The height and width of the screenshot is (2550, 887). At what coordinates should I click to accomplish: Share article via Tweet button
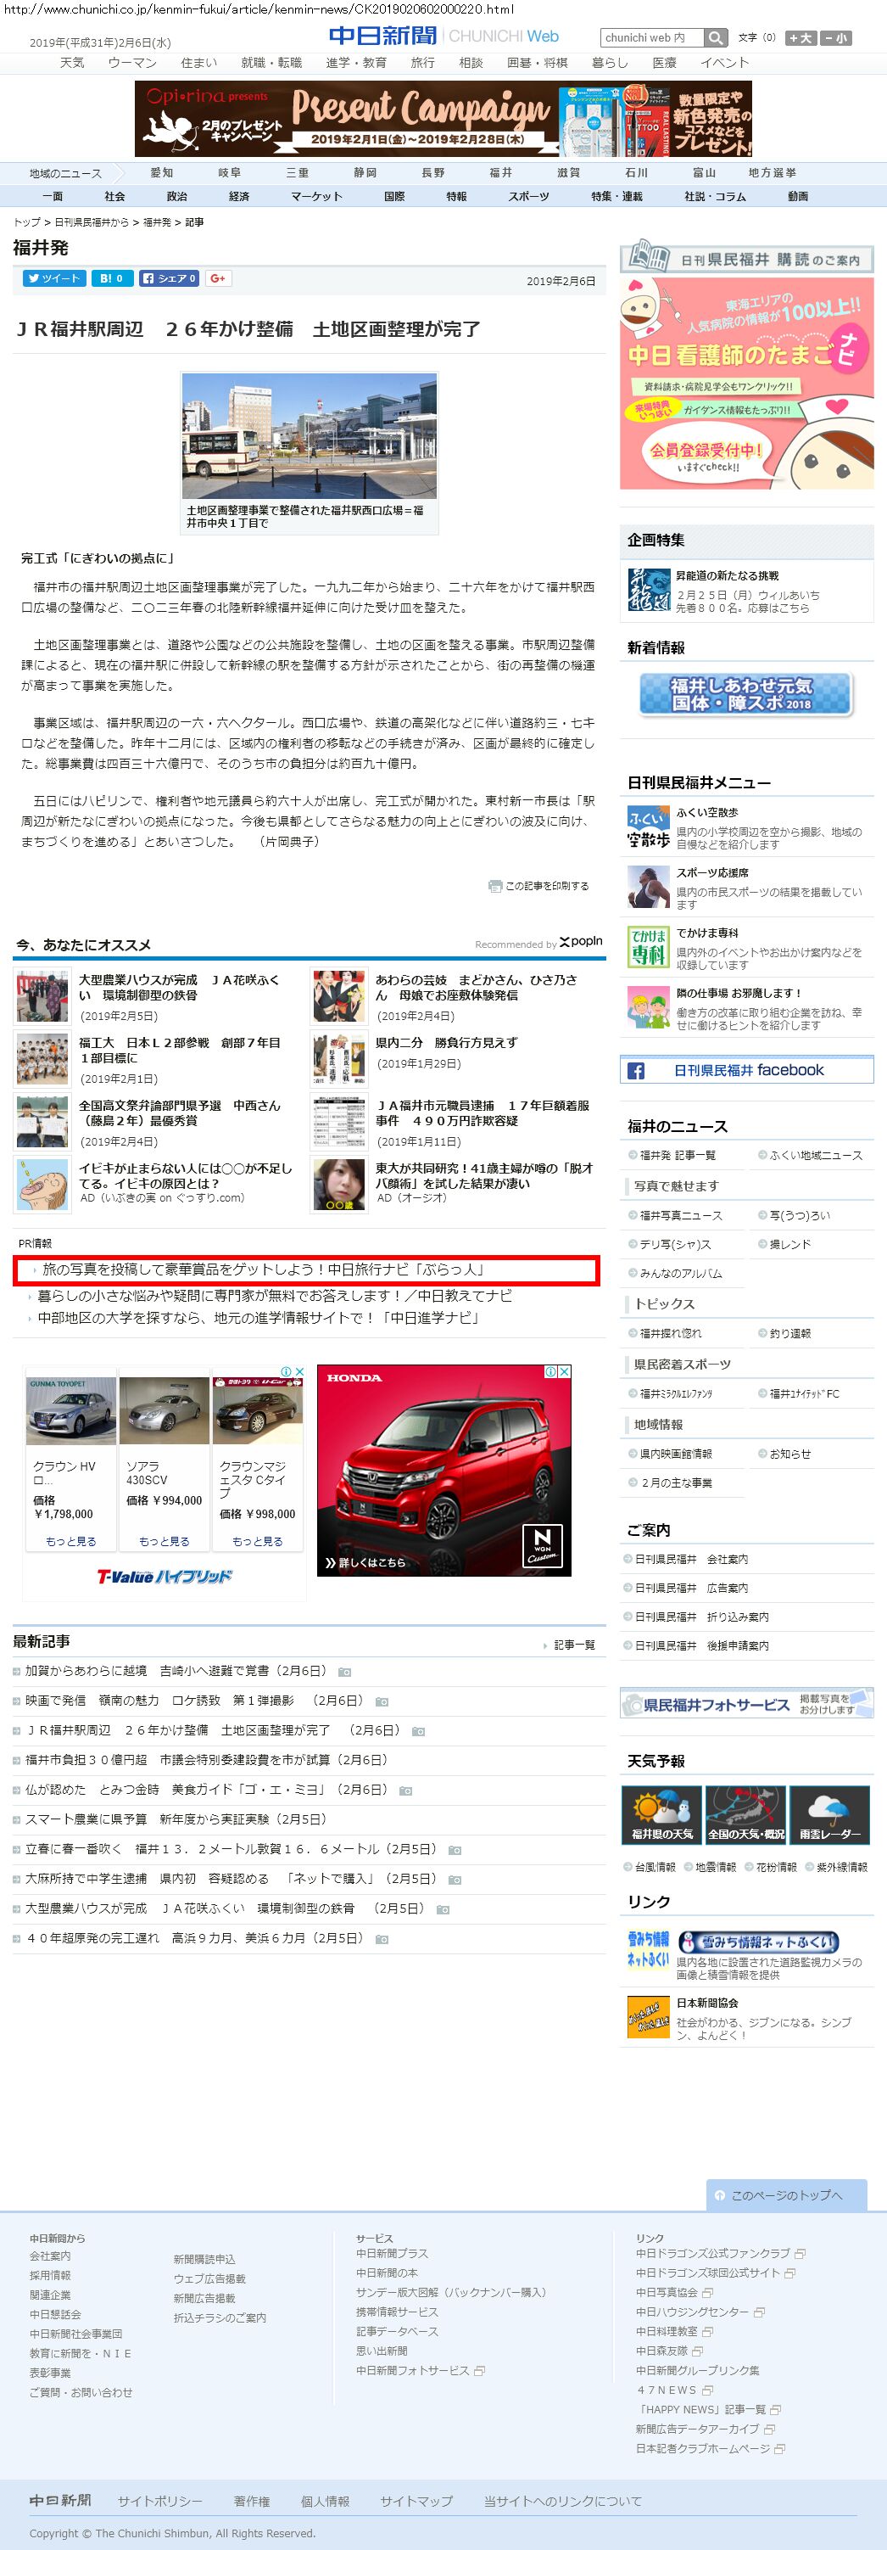pyautogui.click(x=54, y=278)
